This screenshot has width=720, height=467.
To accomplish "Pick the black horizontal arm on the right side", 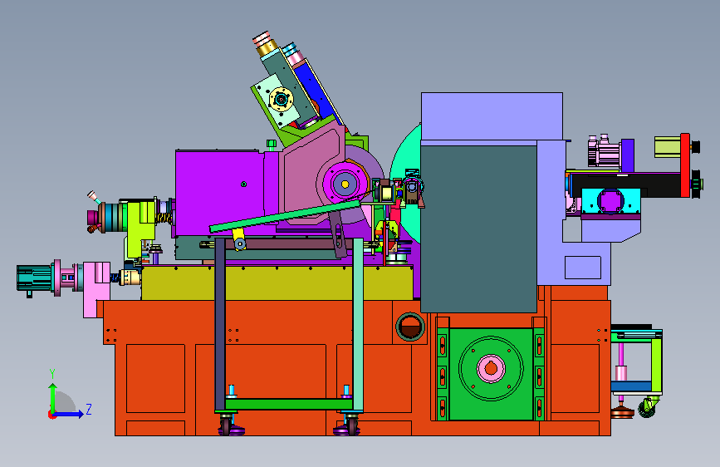I will click(627, 184).
